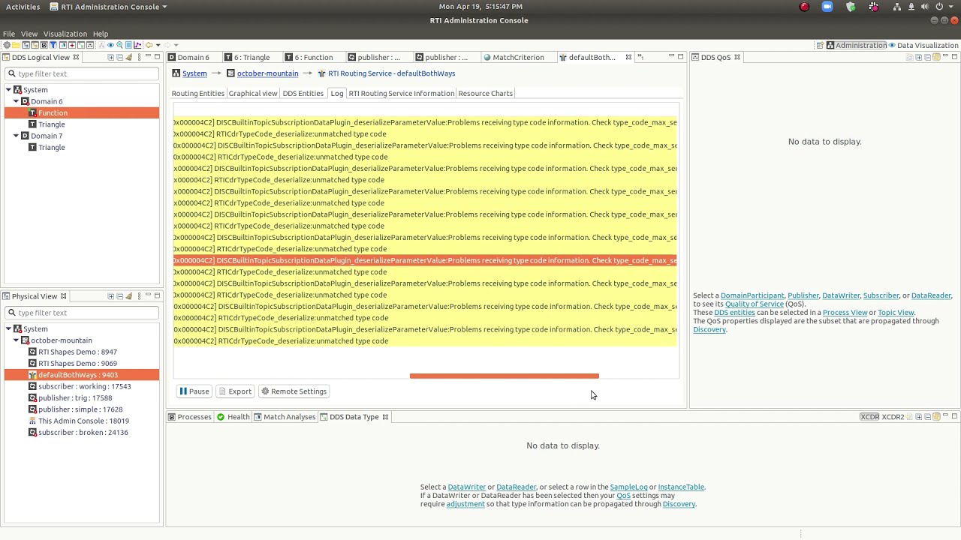Image resolution: width=961 pixels, height=540 pixels.
Task: Open system status menu arrow
Action: [x=952, y=7]
